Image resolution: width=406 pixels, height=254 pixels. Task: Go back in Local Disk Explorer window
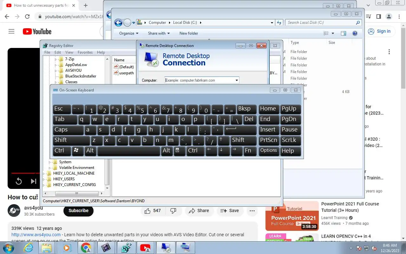click(118, 23)
